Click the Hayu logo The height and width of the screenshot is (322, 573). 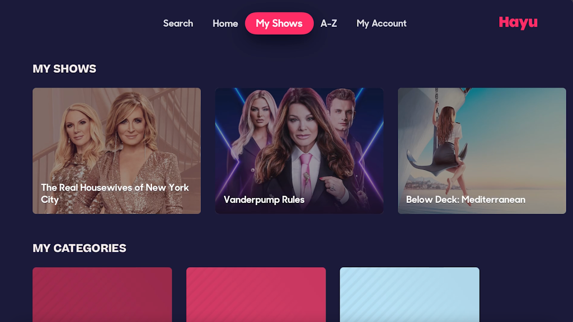[x=518, y=22]
